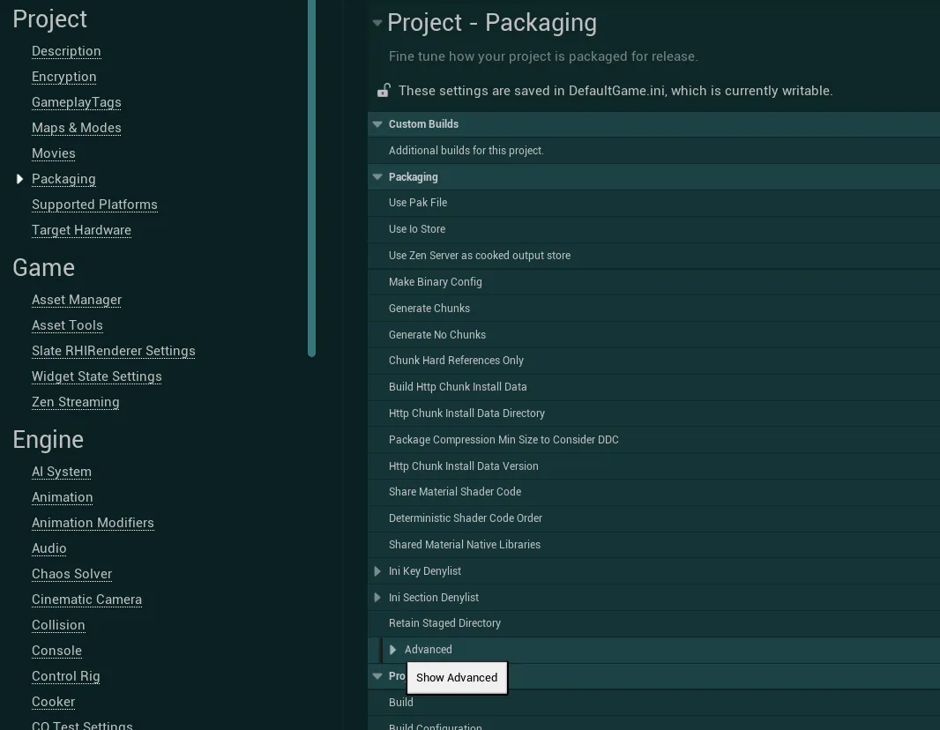
Task: Open the Movies settings page
Action: 54,153
